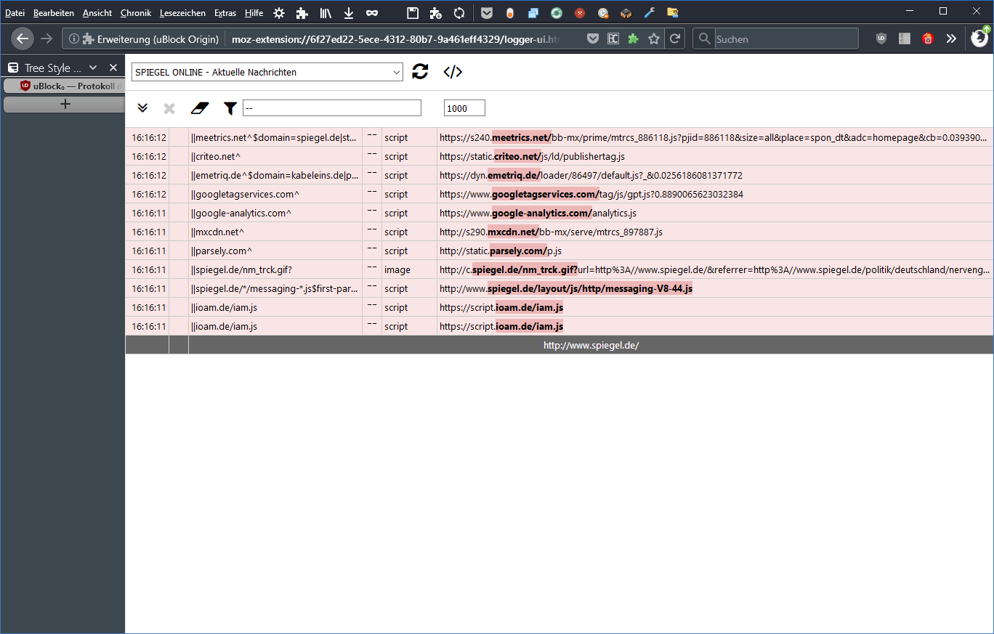Select the ||criteo.net^ filter cell
Viewport: 994px width, 634px height.
pos(275,156)
